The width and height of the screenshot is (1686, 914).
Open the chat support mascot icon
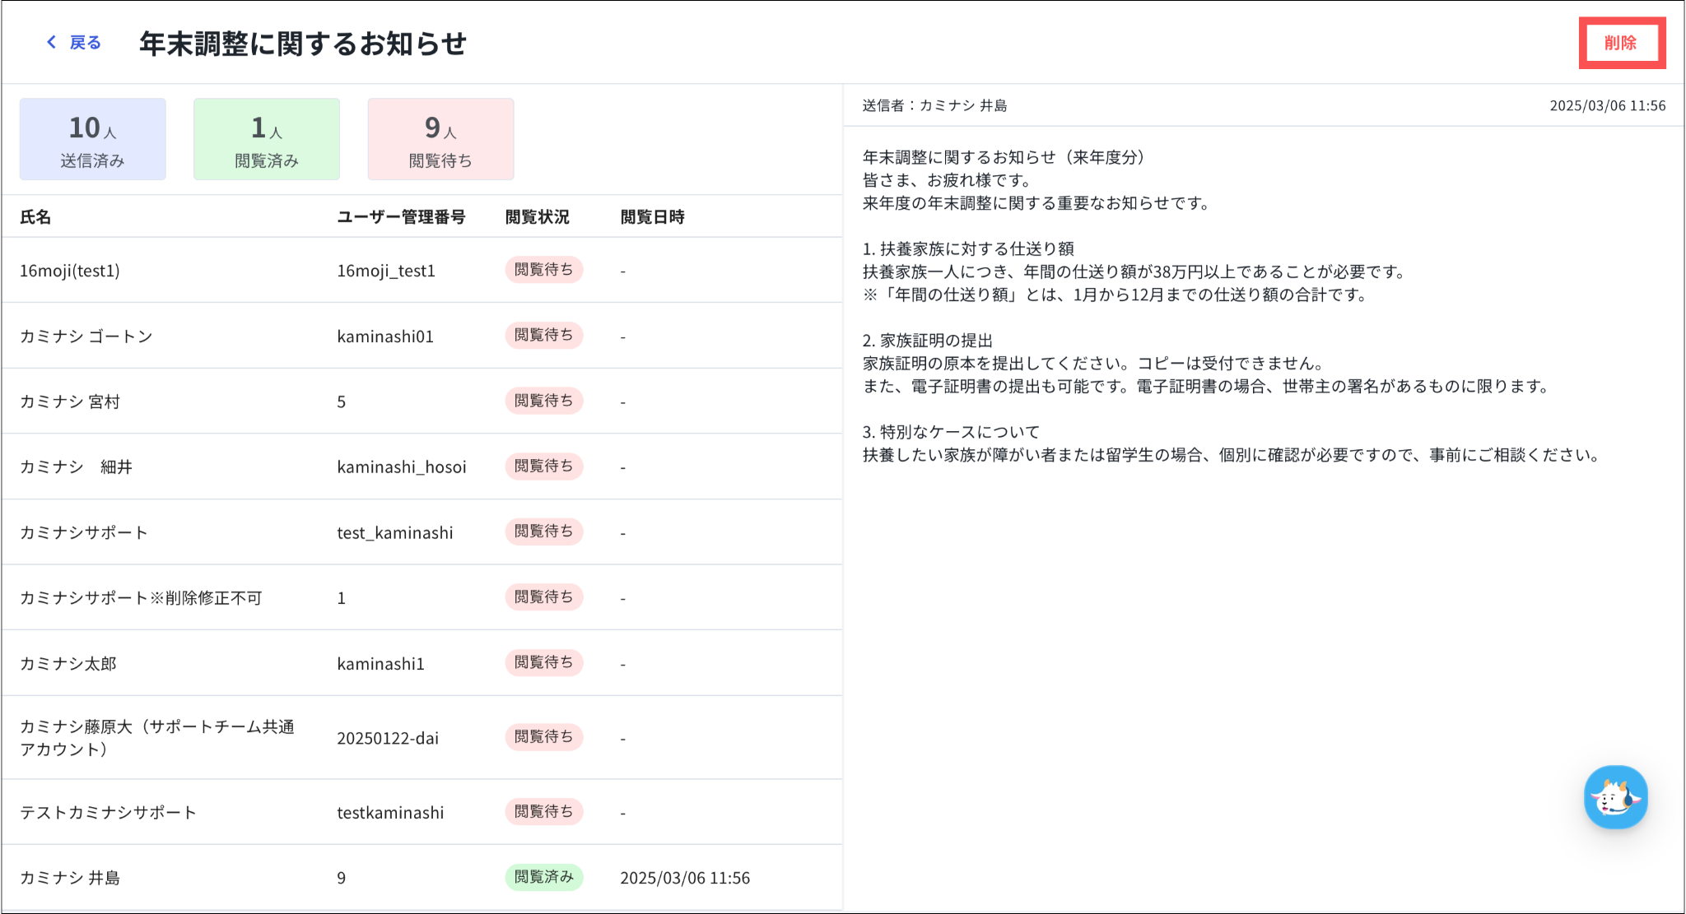[x=1614, y=796]
